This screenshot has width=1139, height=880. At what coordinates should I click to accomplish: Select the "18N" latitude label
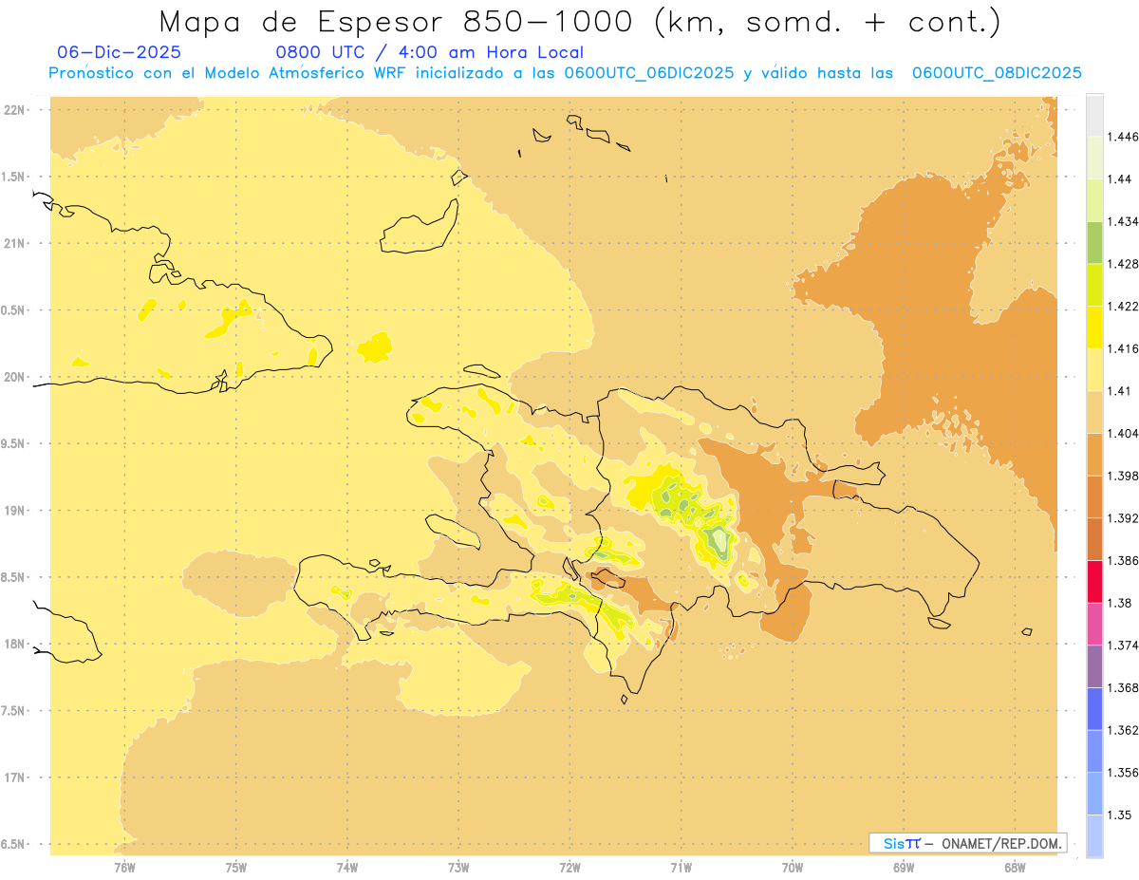15,644
